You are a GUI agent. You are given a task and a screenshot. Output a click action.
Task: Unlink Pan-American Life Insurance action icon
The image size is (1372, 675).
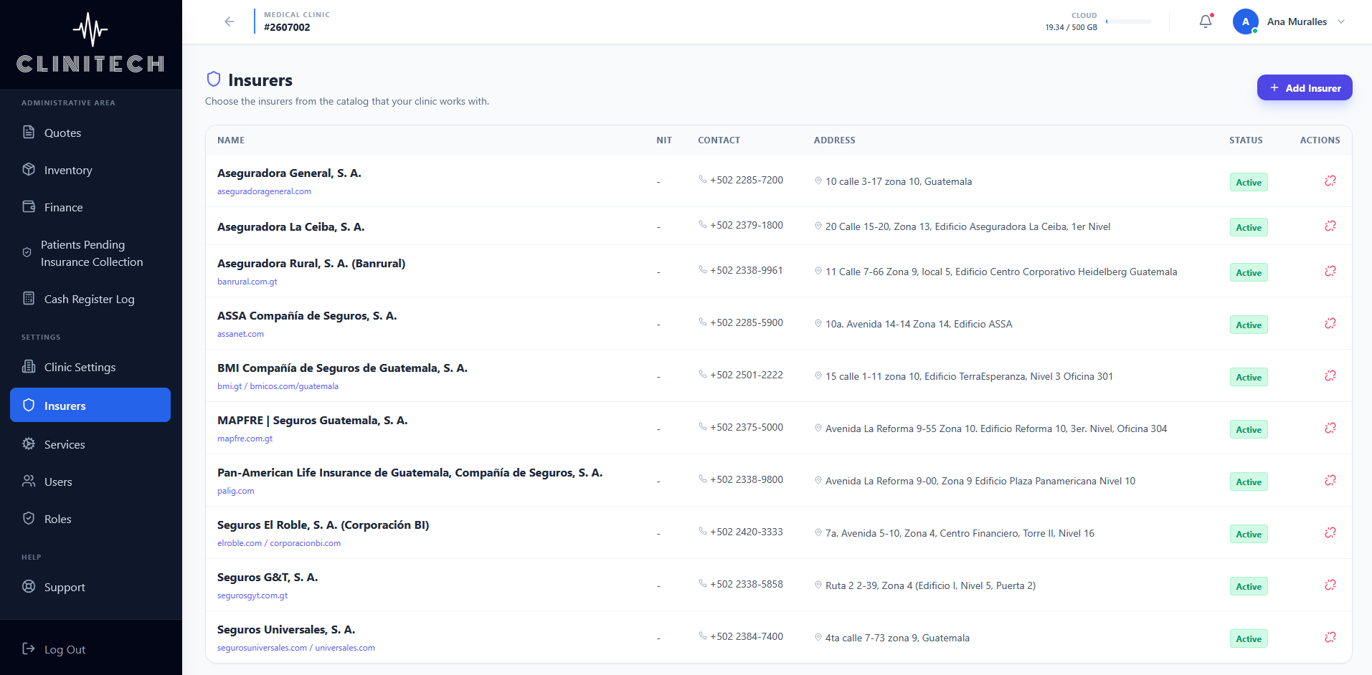[1330, 480]
